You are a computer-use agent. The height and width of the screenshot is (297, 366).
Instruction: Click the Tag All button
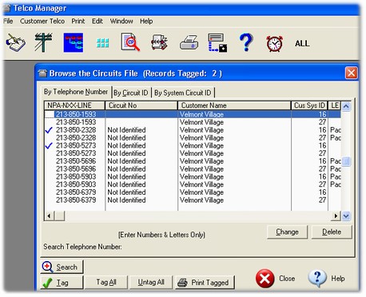[106, 282]
